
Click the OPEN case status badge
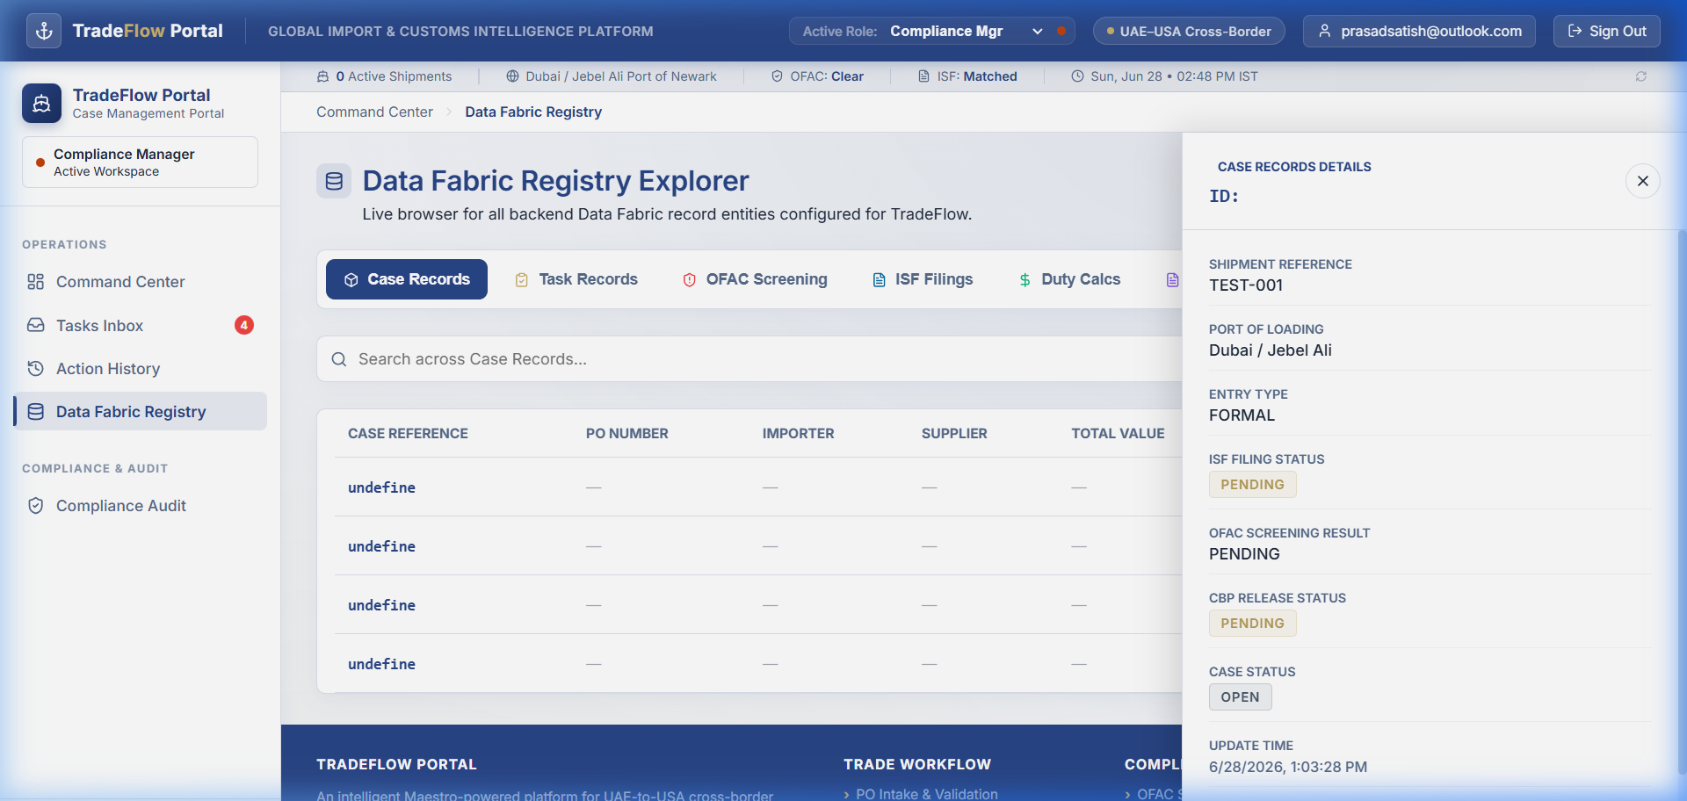point(1240,696)
